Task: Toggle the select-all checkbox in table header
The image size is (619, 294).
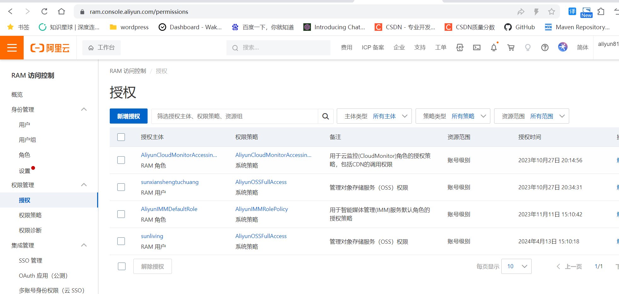Action: (x=121, y=137)
